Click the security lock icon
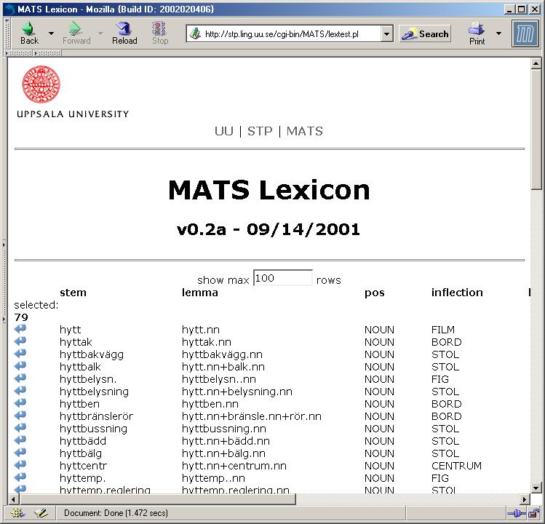 coord(533,513)
